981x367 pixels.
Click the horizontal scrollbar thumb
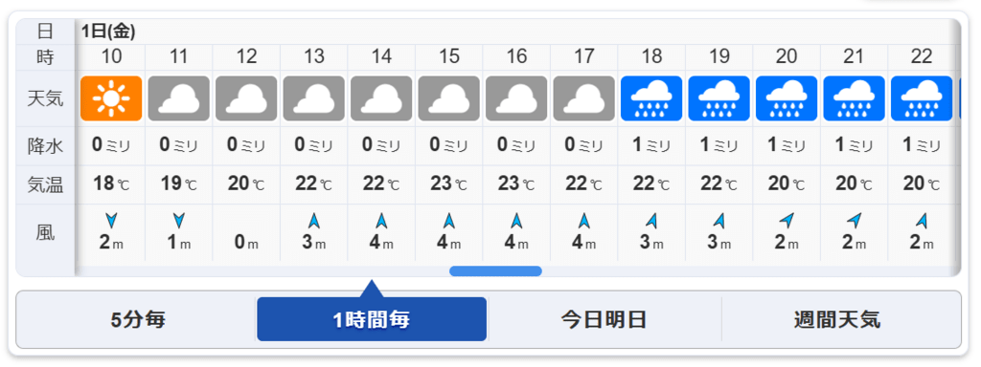click(x=495, y=270)
